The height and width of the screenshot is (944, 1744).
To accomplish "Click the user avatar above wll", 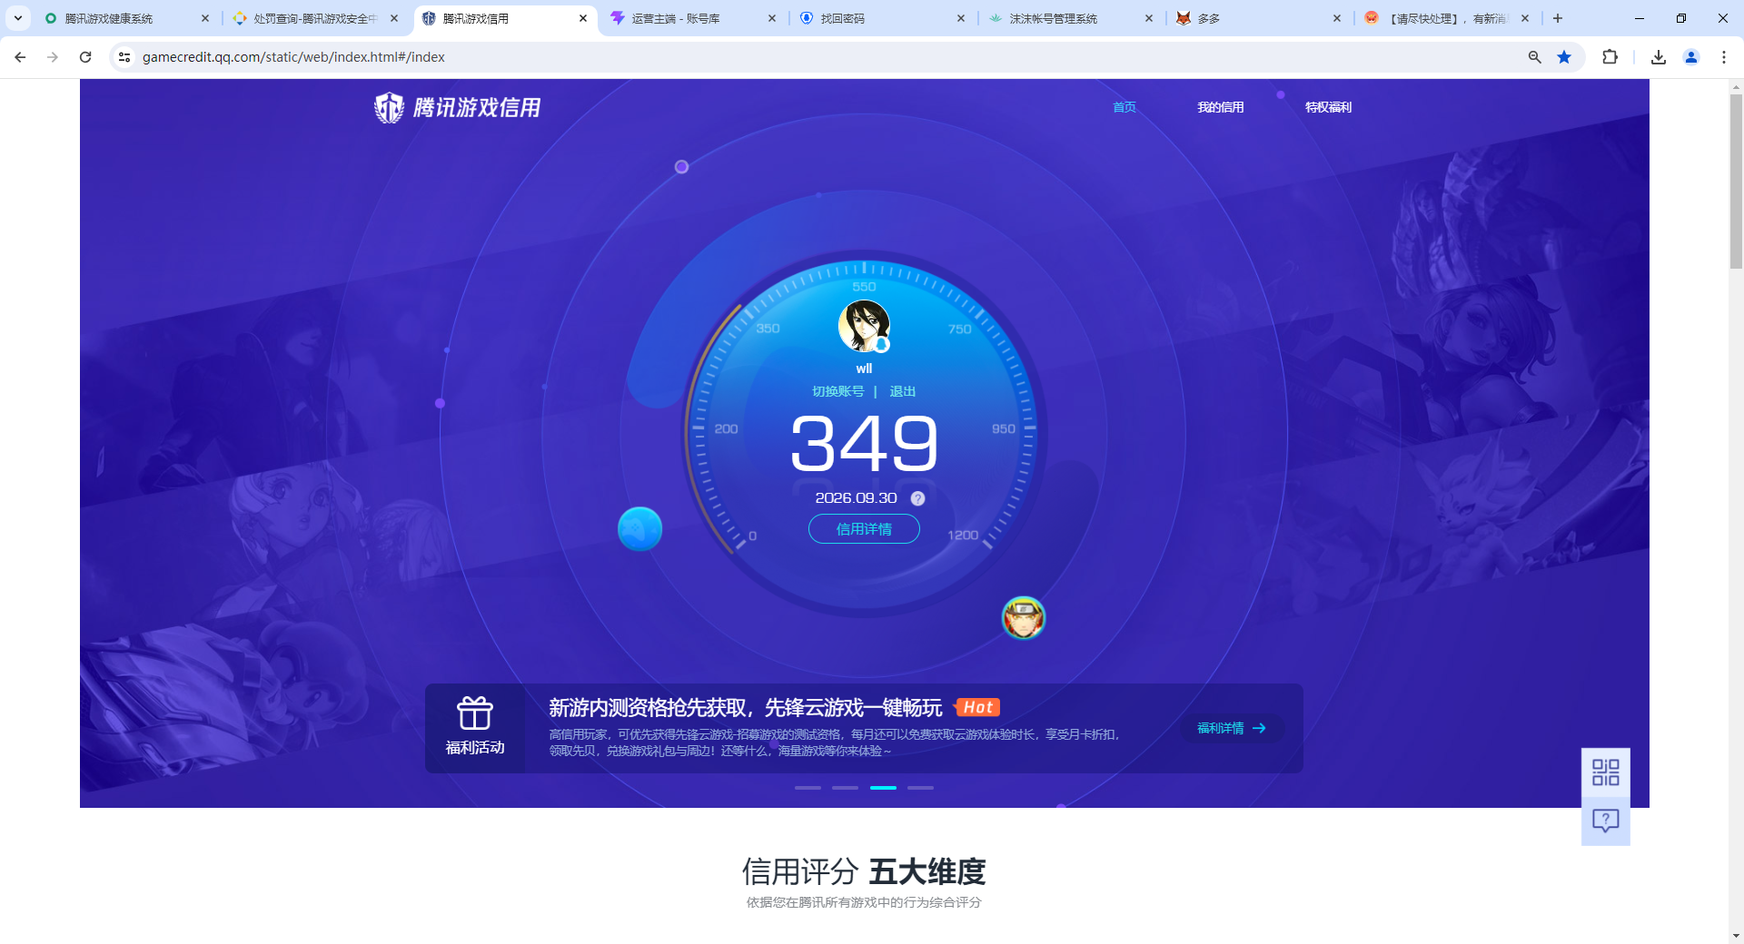I will 864,326.
